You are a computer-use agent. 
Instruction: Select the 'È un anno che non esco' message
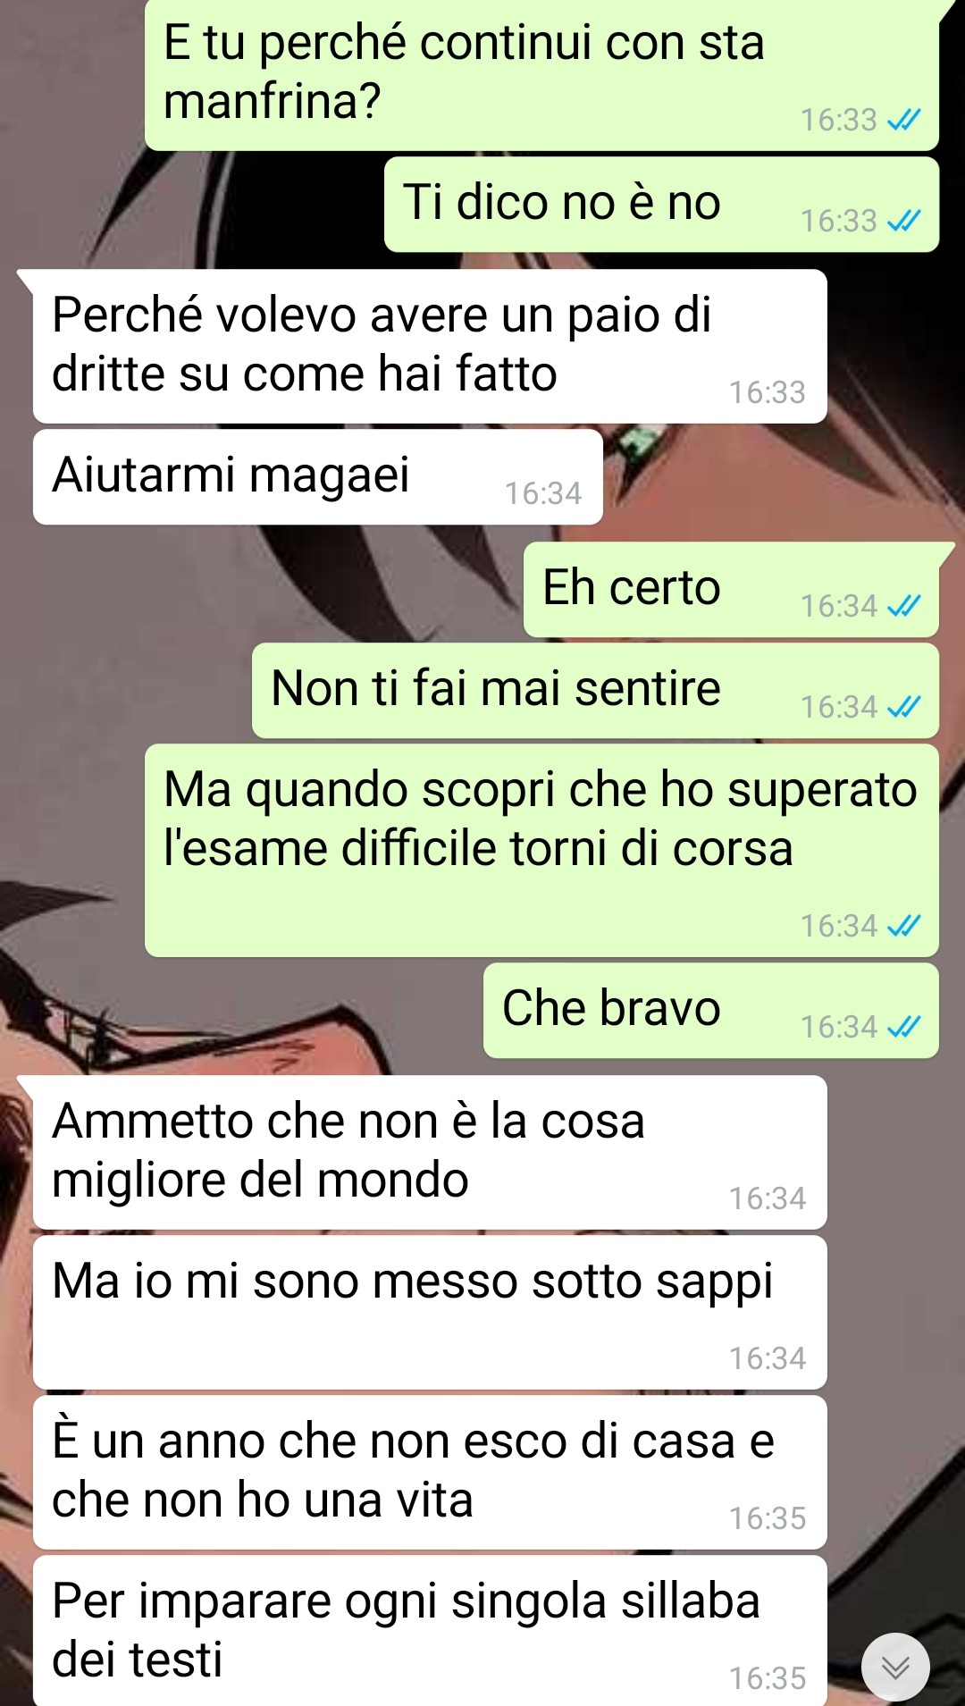(430, 1473)
